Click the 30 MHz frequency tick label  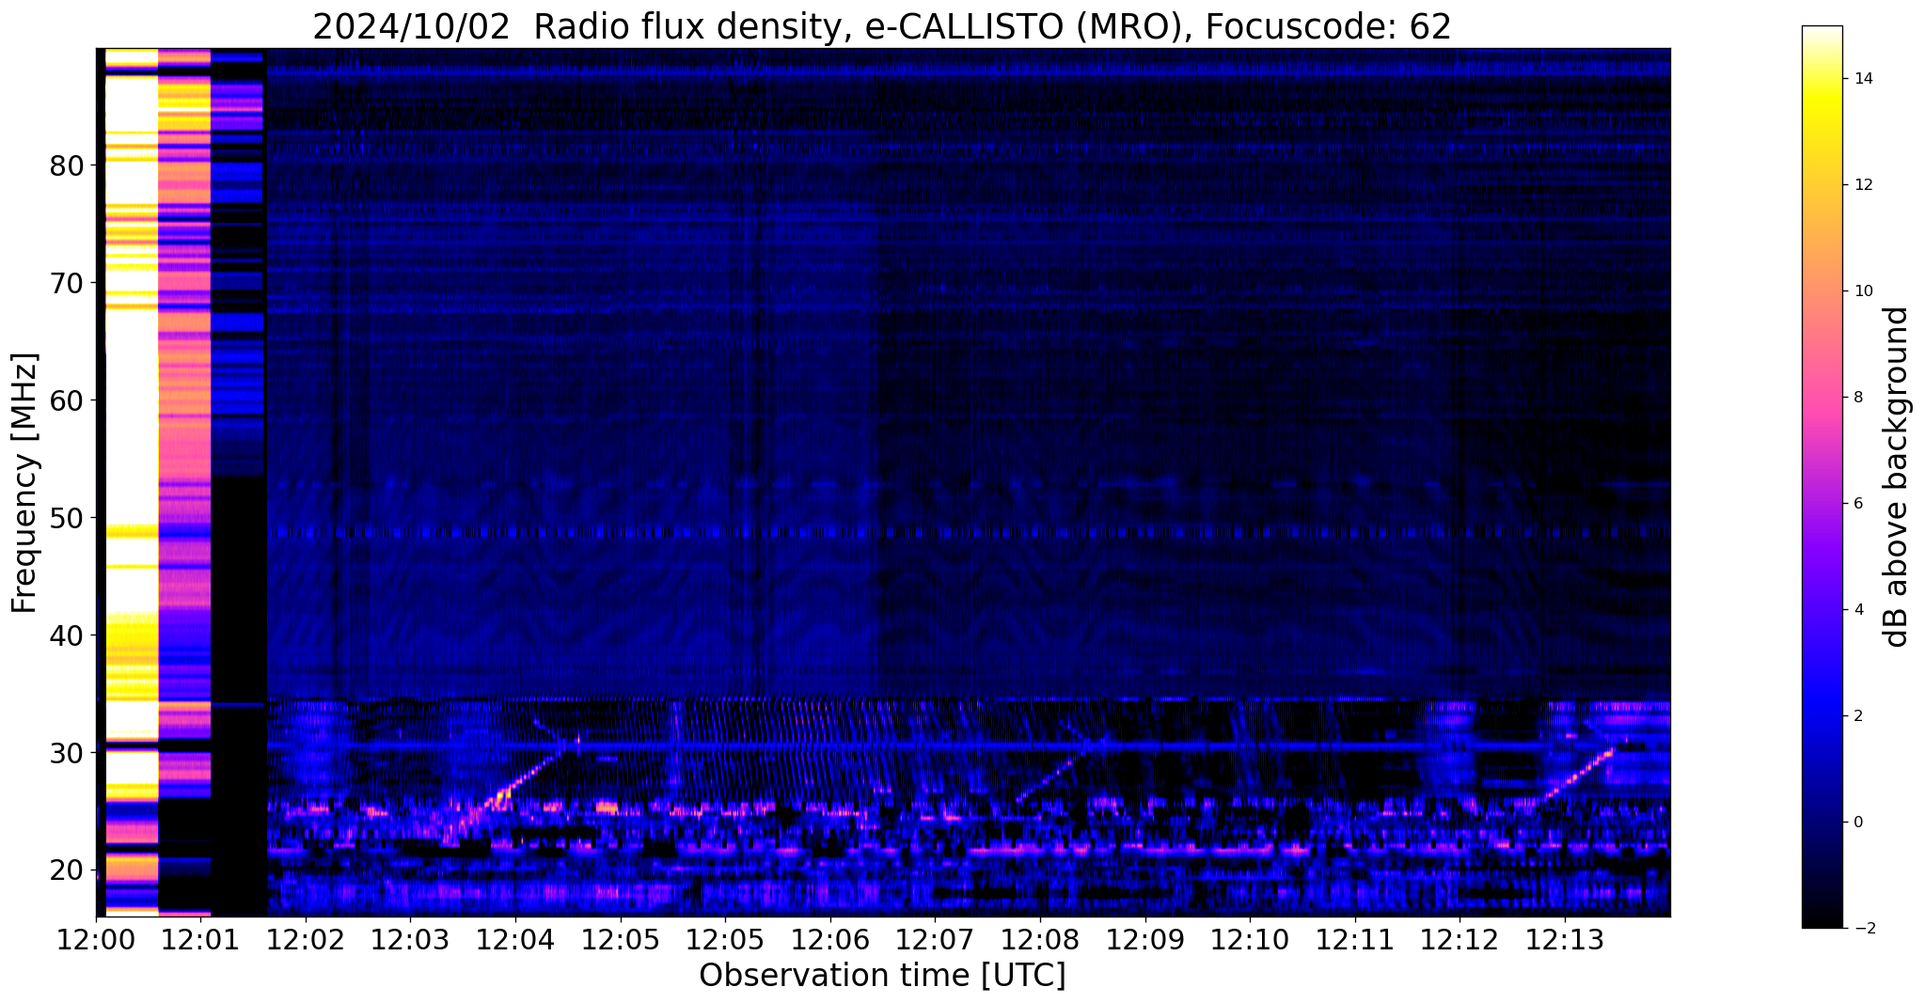[x=66, y=753]
